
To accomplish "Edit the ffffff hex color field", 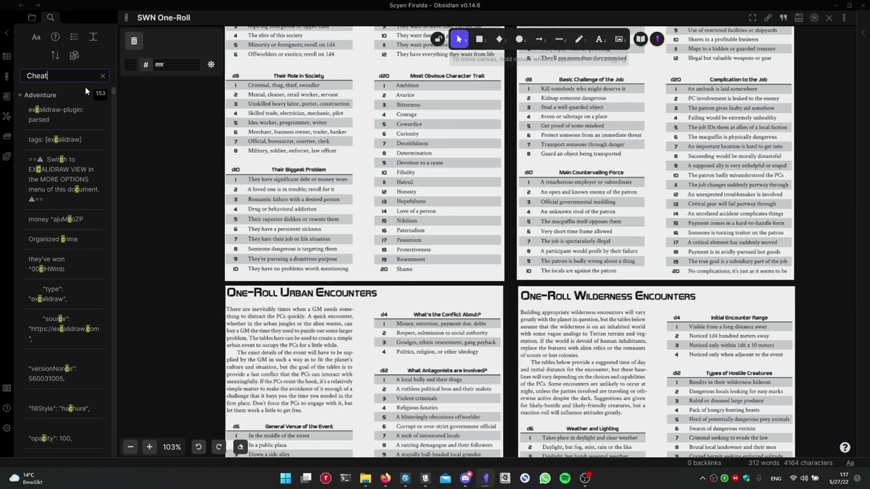I will (x=176, y=65).
